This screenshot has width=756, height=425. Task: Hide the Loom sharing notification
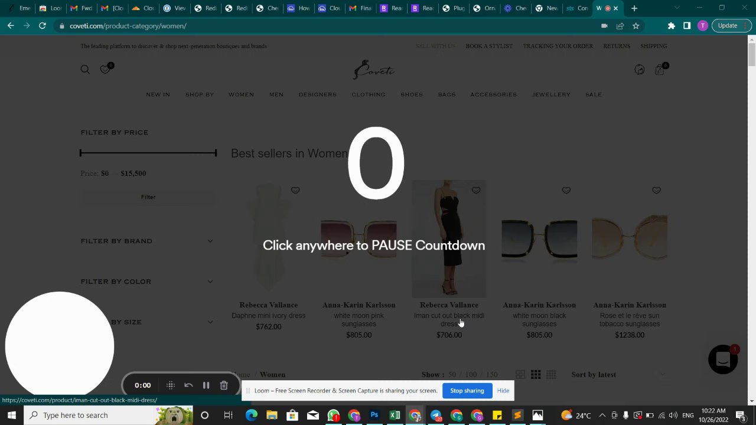tap(503, 391)
